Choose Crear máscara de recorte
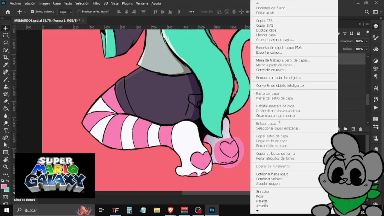Screen dimensions: 384x216 [x=275, y=115]
